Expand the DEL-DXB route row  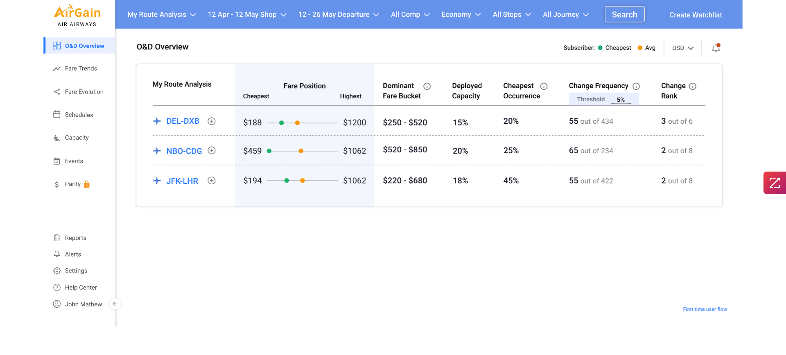click(x=212, y=121)
